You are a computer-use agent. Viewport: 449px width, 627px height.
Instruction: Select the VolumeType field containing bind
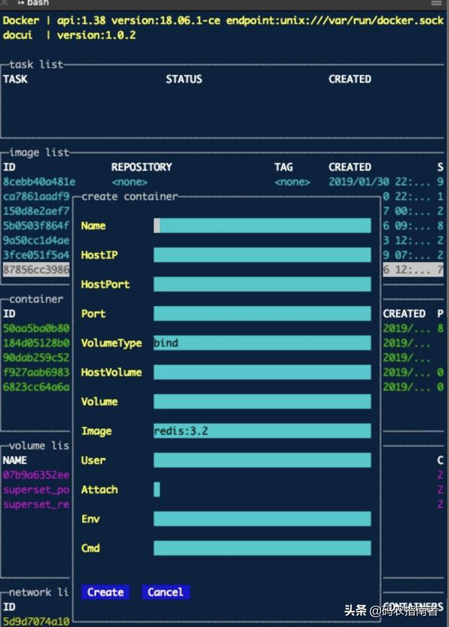tap(262, 343)
